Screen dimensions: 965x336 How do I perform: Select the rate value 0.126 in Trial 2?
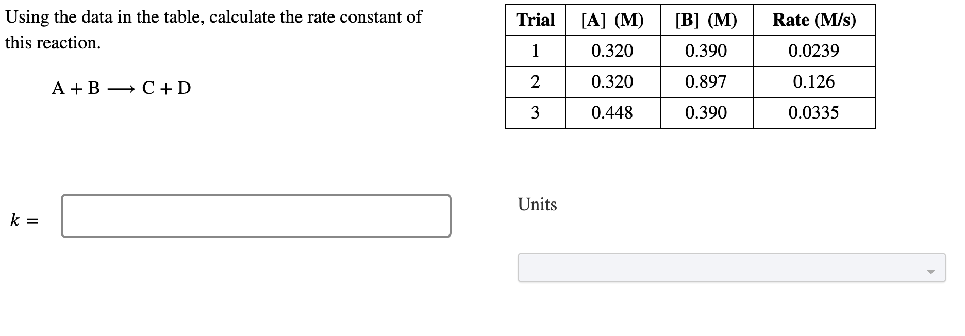point(813,81)
